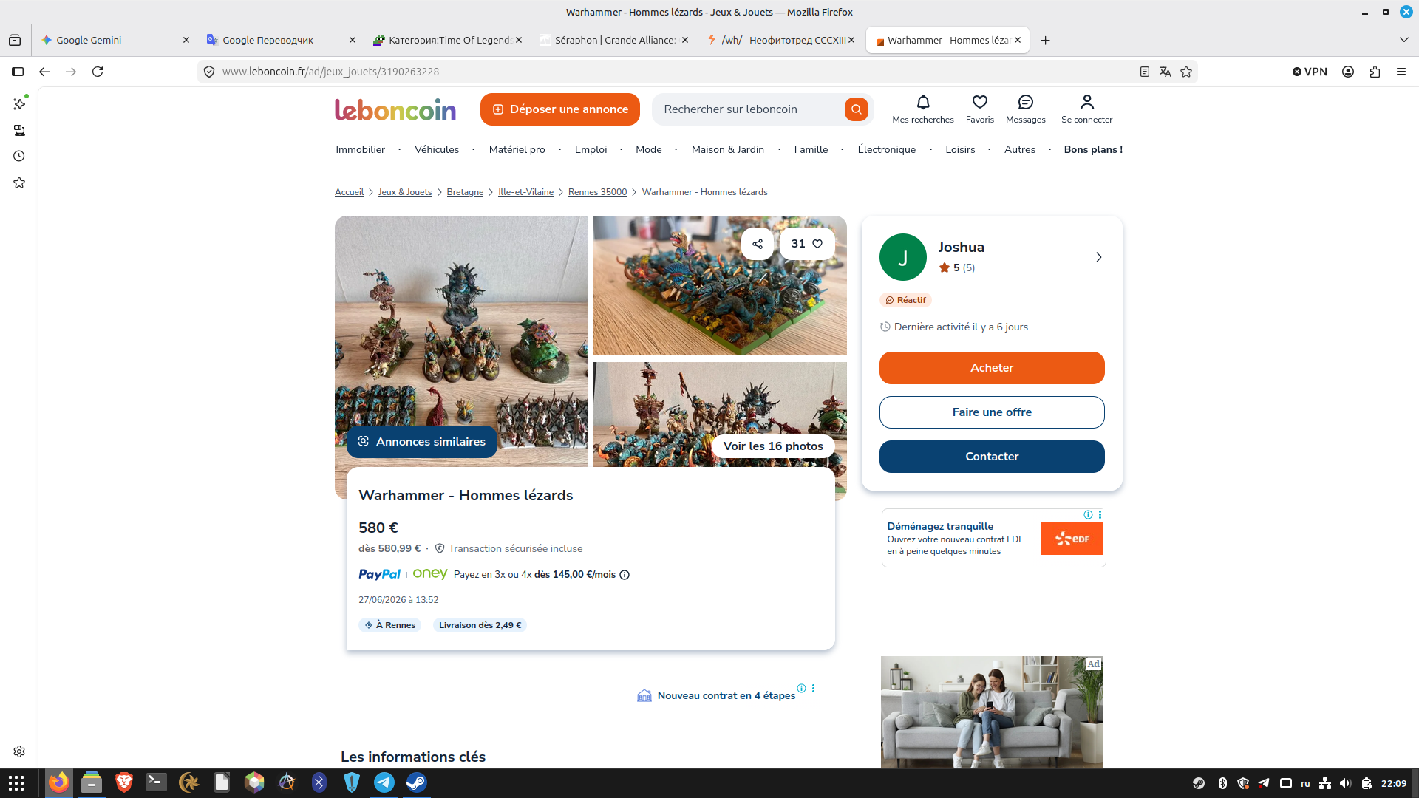
Task: Open Steam from the taskbar
Action: 417,782
